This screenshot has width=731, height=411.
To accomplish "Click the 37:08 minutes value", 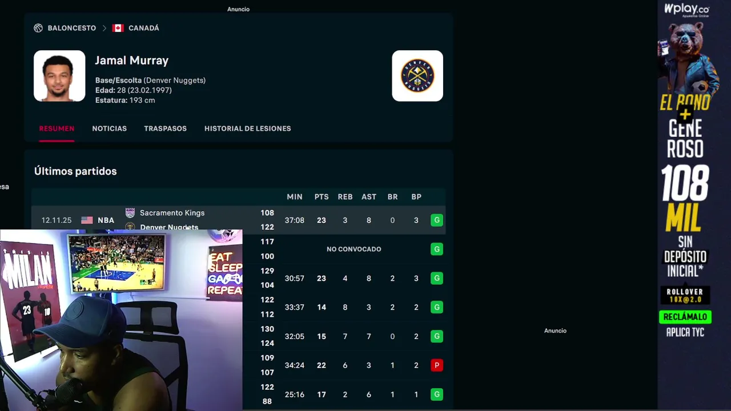I will click(295, 220).
